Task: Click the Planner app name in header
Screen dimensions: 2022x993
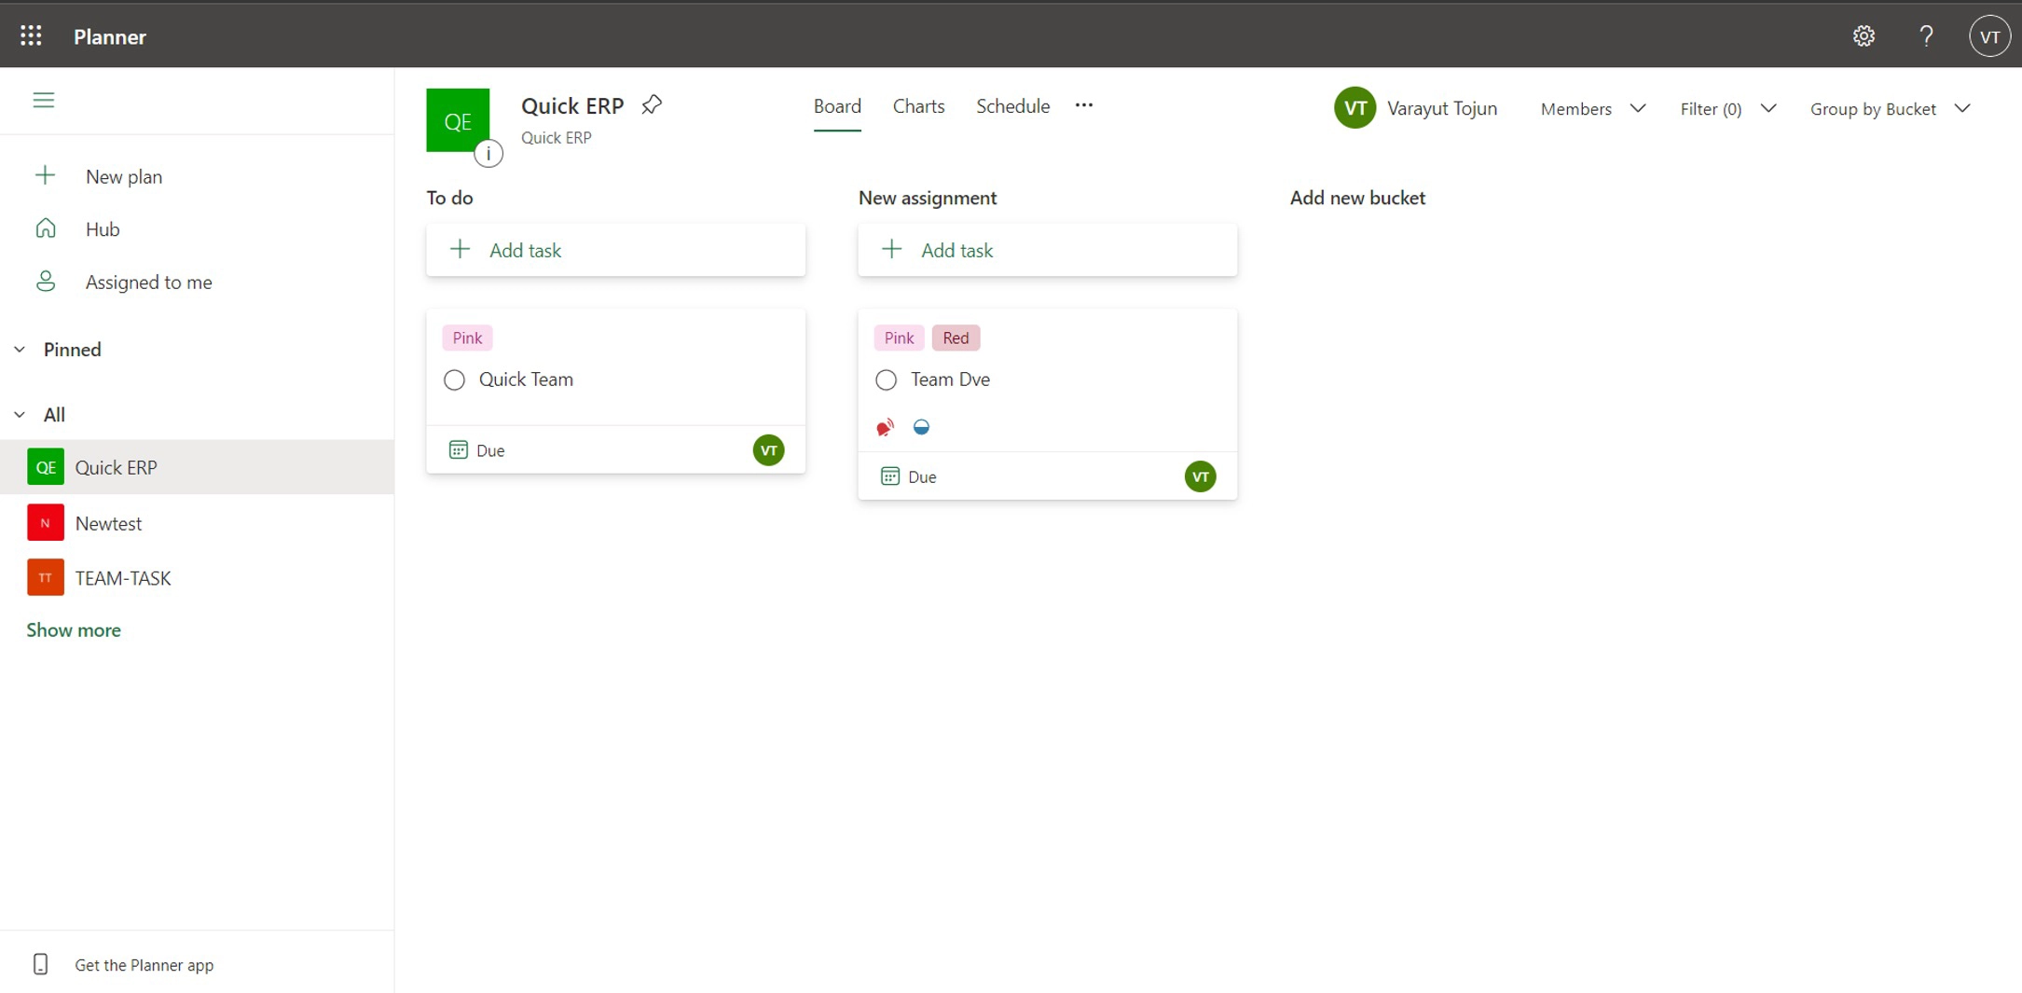Action: [110, 36]
